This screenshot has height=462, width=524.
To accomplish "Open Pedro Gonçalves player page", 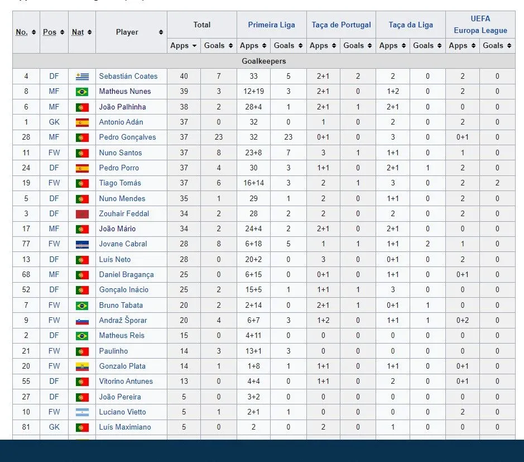I will 127,137.
